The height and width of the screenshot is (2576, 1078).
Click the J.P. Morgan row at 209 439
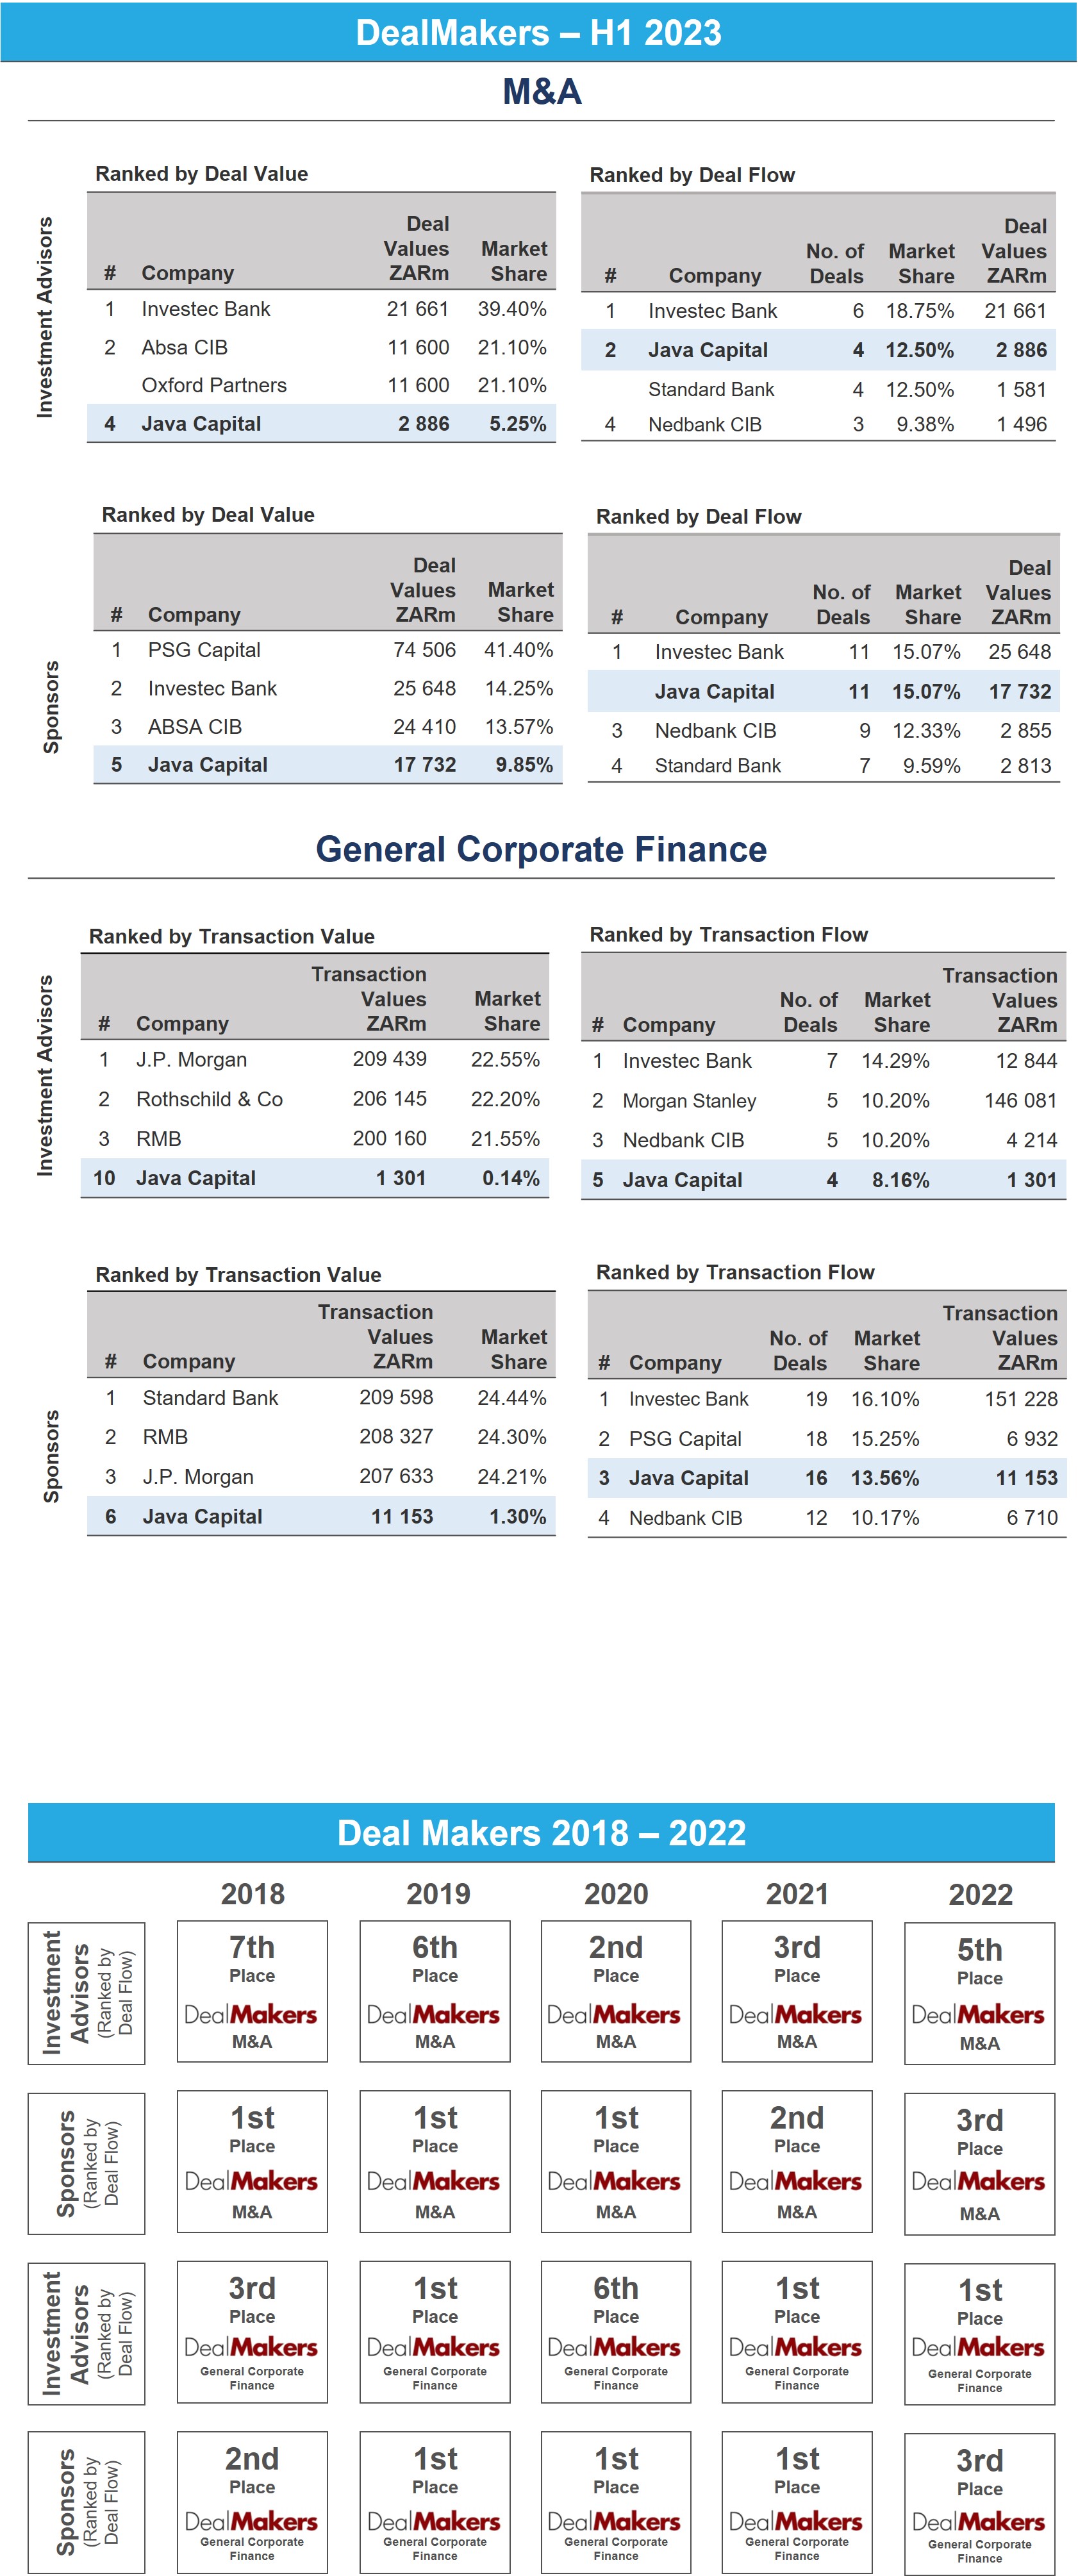[x=315, y=1059]
